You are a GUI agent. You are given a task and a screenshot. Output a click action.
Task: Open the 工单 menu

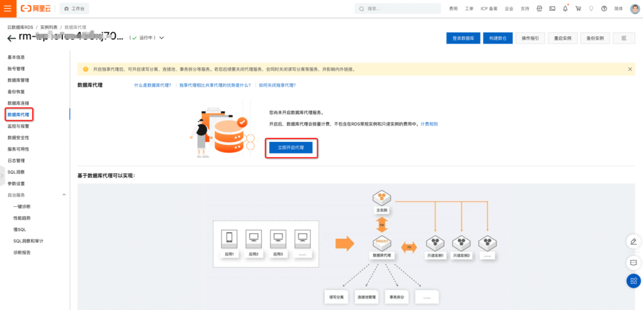(469, 8)
